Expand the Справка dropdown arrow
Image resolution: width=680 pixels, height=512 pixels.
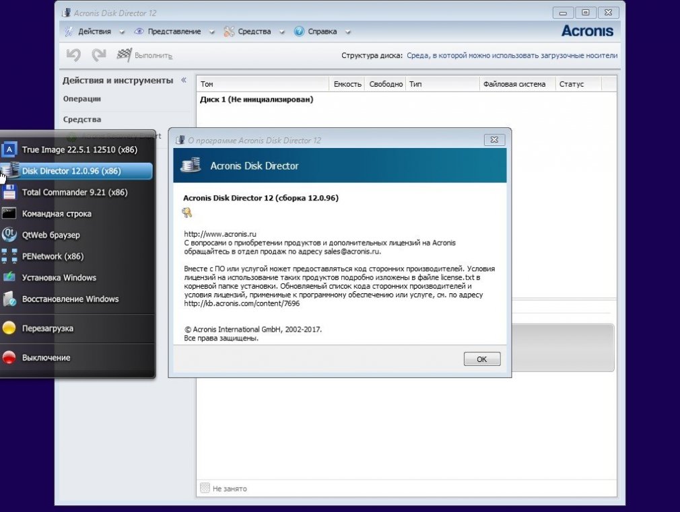click(x=348, y=32)
